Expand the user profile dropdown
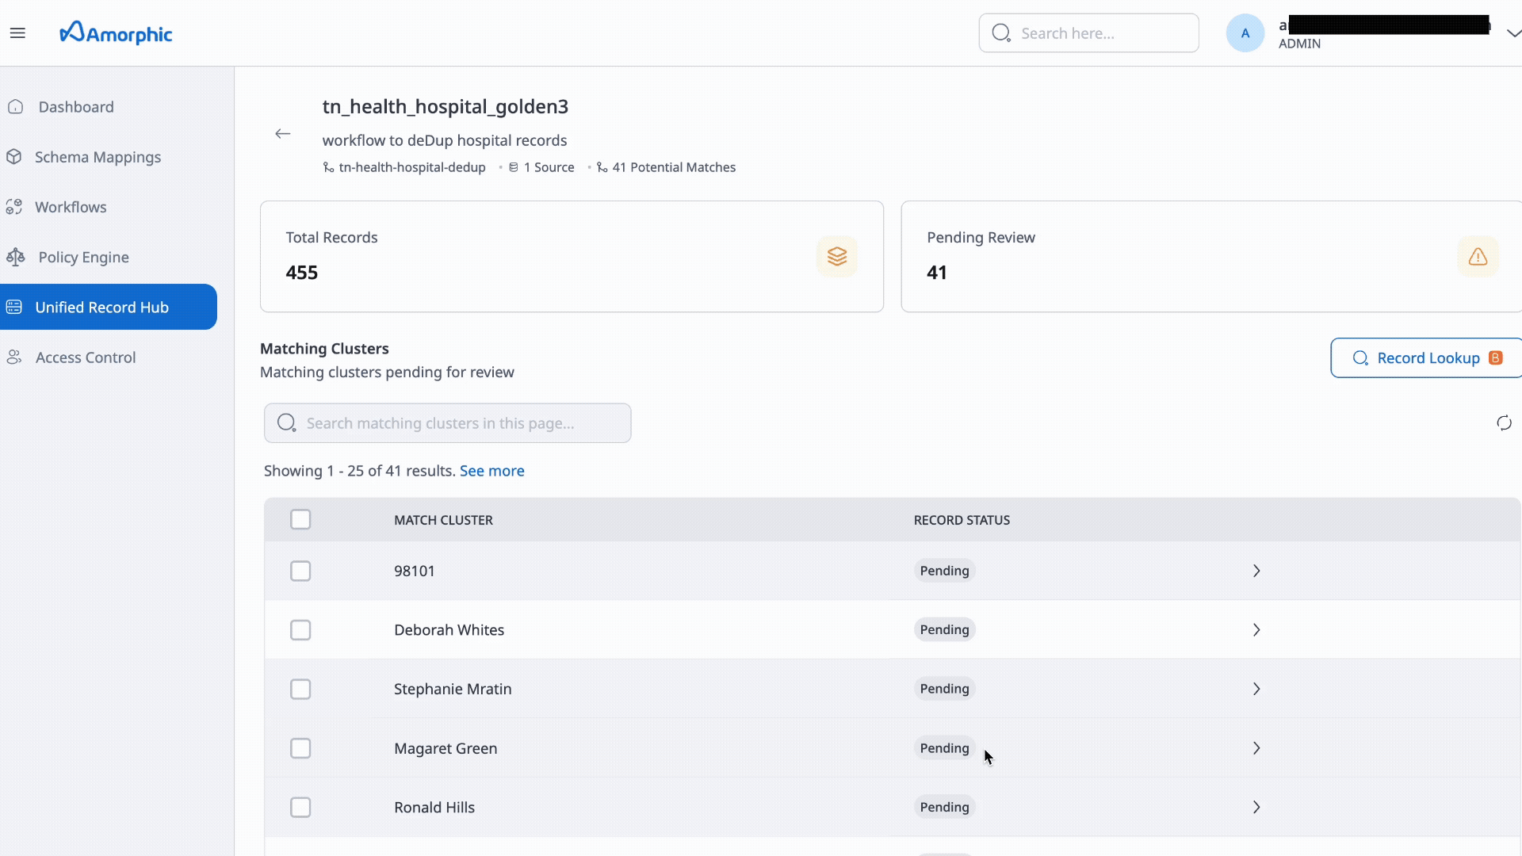 pyautogui.click(x=1513, y=32)
